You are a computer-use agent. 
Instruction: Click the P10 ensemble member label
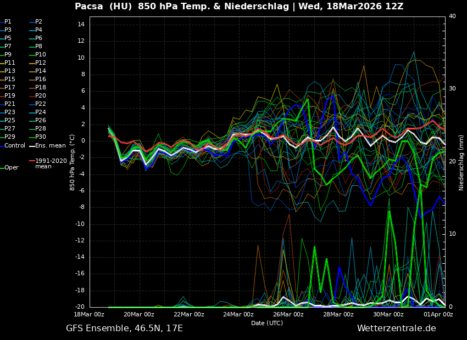tap(40, 55)
